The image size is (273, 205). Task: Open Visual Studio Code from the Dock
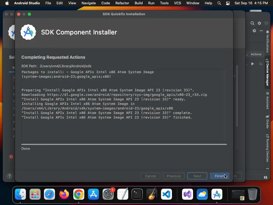166,194
